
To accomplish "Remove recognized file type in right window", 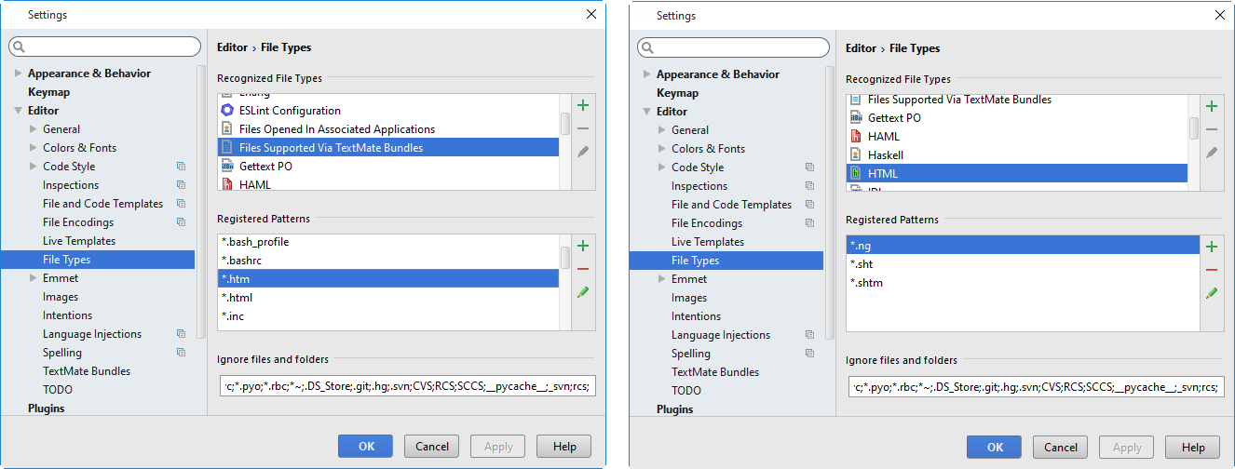I will pos(1212,129).
